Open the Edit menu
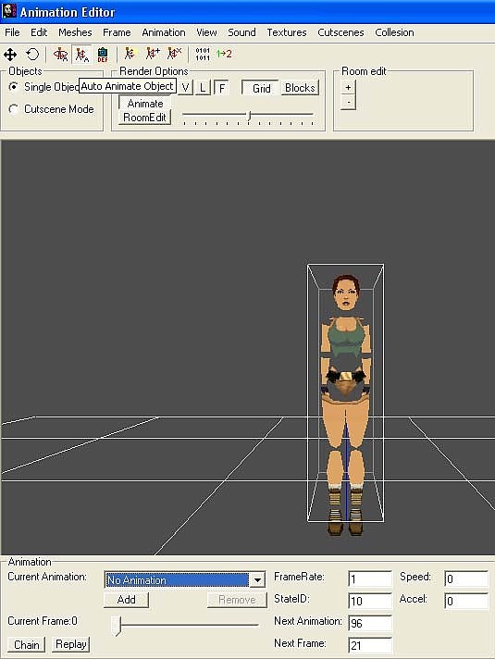The width and height of the screenshot is (495, 659). (39, 32)
